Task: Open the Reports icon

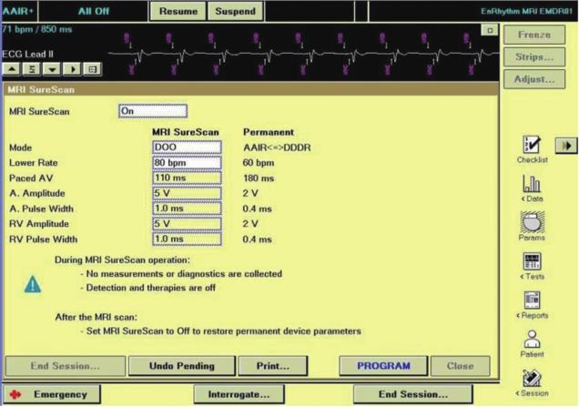Action: click(x=532, y=300)
